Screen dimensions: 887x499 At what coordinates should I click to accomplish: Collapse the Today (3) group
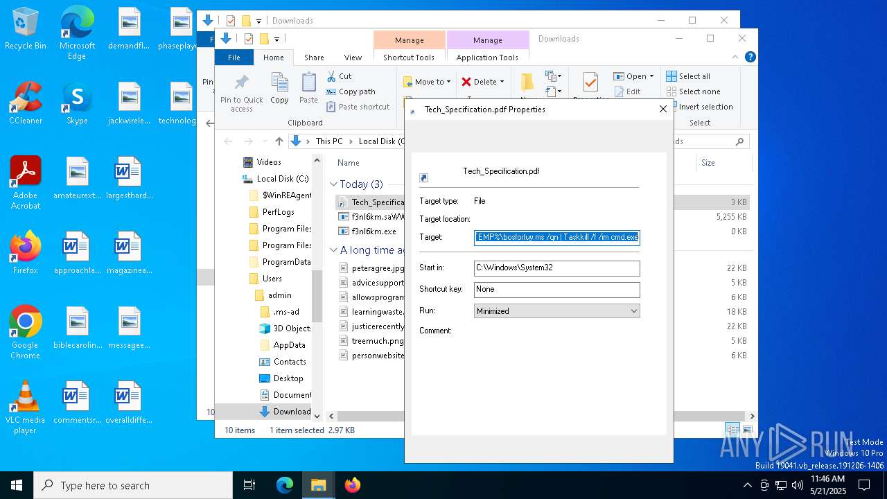tap(334, 184)
